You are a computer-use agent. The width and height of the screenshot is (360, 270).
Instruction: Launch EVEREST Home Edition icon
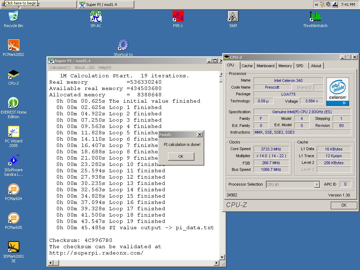[x=13, y=103]
